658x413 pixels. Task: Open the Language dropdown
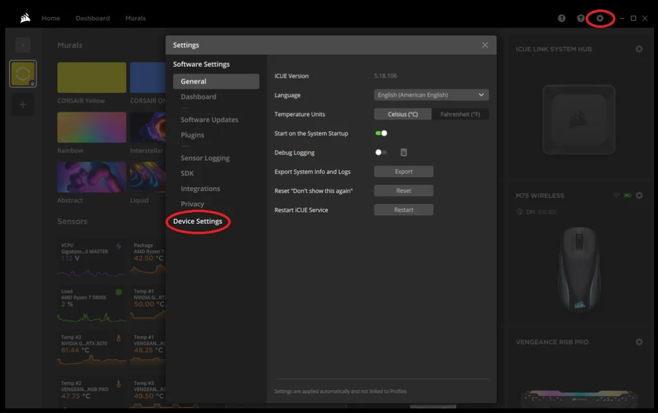(x=431, y=95)
